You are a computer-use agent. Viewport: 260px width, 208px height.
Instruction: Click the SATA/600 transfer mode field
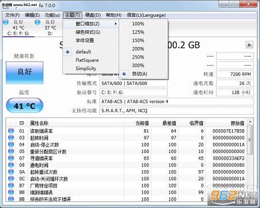coord(133,83)
